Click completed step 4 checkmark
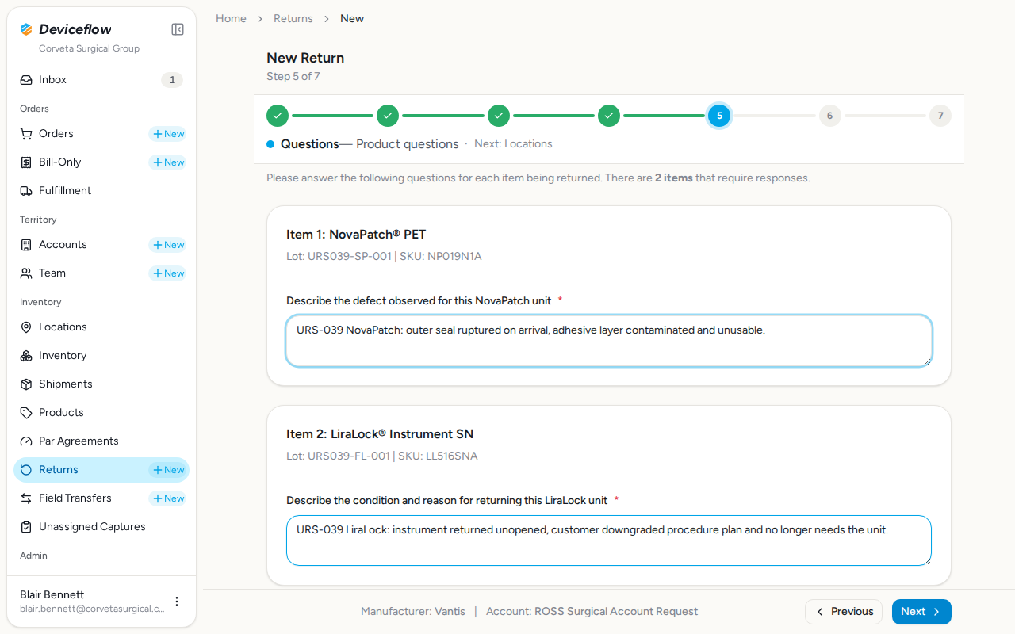This screenshot has height=634, width=1015. point(609,116)
